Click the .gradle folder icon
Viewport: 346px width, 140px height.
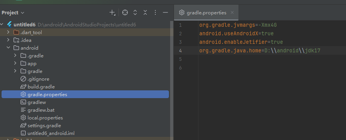click(x=23, y=55)
